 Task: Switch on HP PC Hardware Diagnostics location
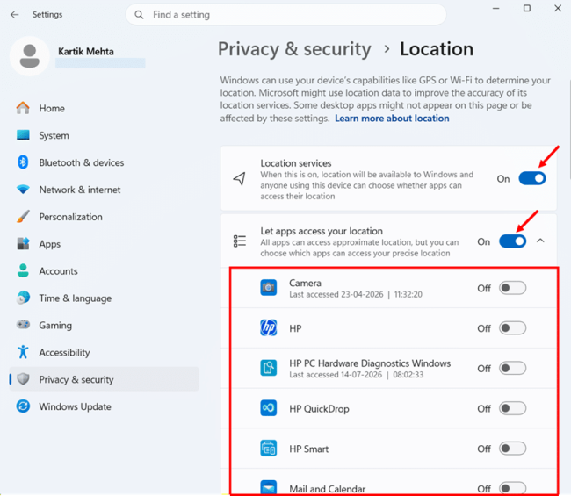click(512, 368)
